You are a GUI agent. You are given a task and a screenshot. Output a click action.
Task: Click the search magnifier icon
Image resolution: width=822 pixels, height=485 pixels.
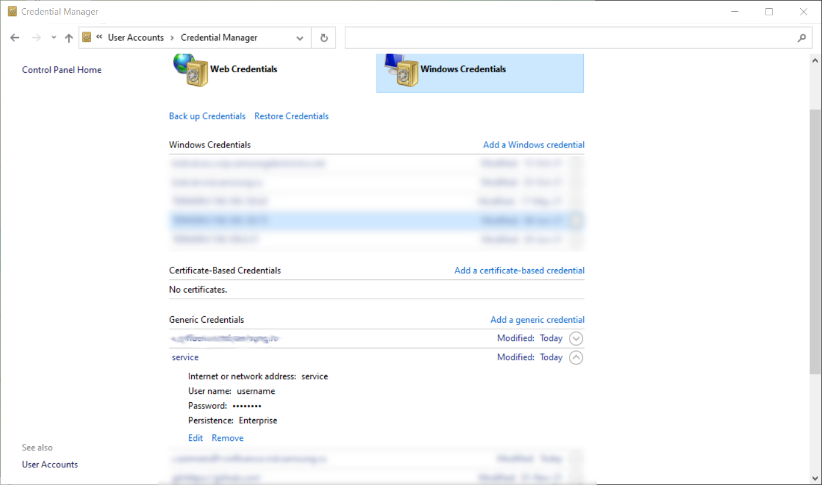click(x=801, y=37)
